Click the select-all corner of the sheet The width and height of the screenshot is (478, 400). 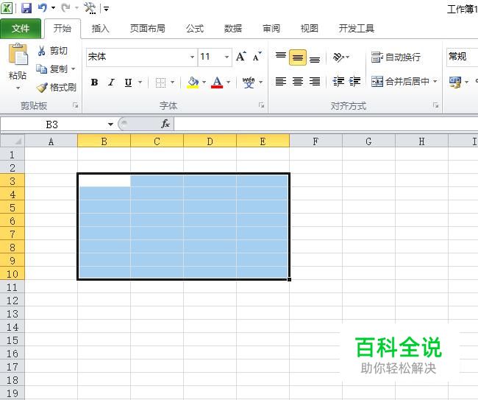pos(13,141)
